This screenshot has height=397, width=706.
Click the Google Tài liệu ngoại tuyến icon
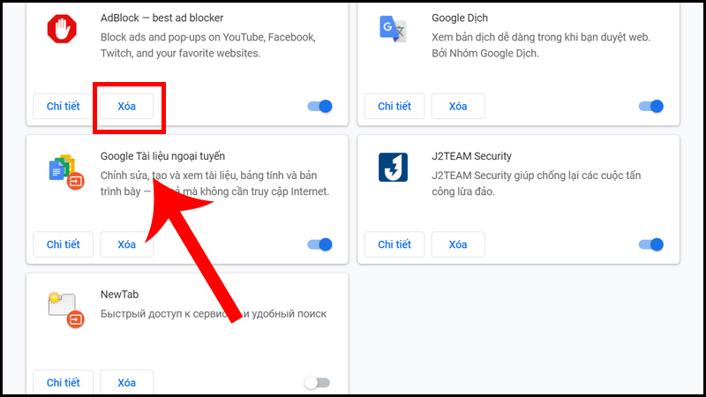pyautogui.click(x=66, y=172)
